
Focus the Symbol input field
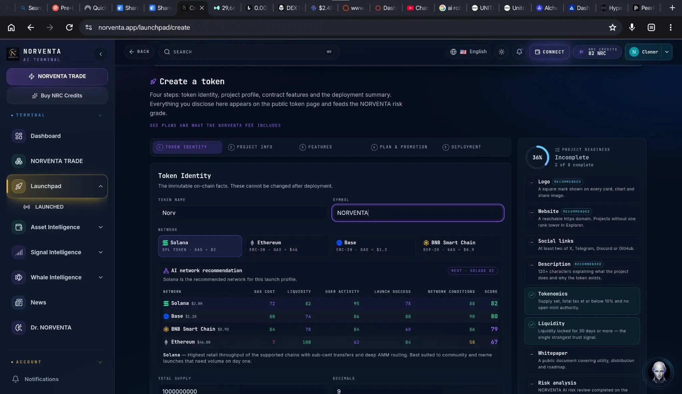point(418,213)
